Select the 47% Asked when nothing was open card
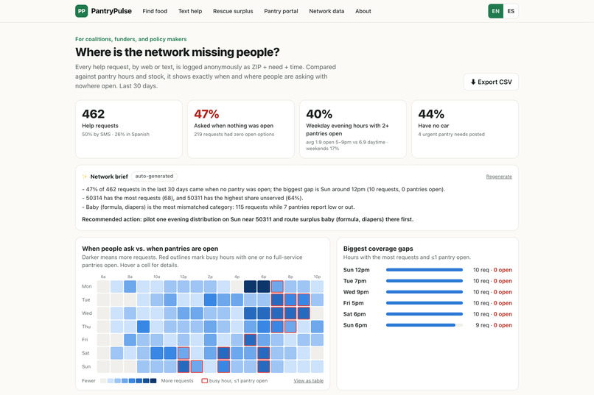Viewport: 594px width, 395px height. point(241,129)
